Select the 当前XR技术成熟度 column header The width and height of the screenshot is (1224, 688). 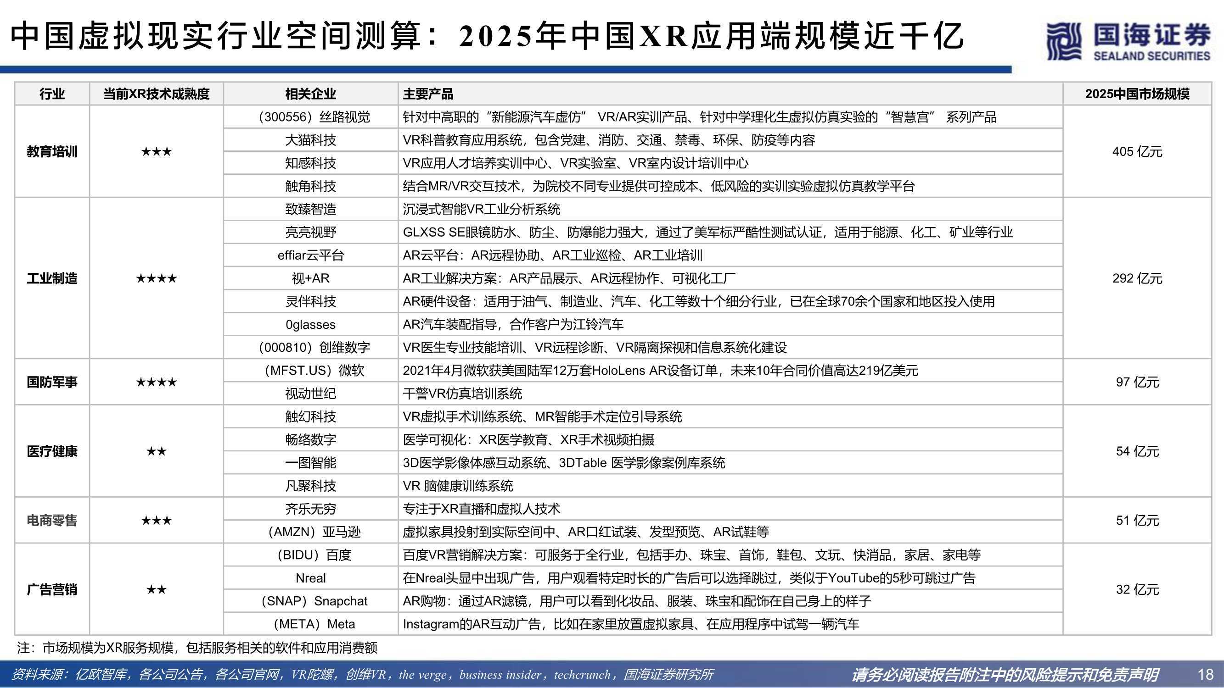click(x=156, y=94)
